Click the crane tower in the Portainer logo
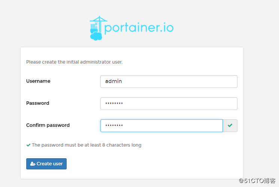Viewport: 279px width, 187px height. [x=99, y=25]
